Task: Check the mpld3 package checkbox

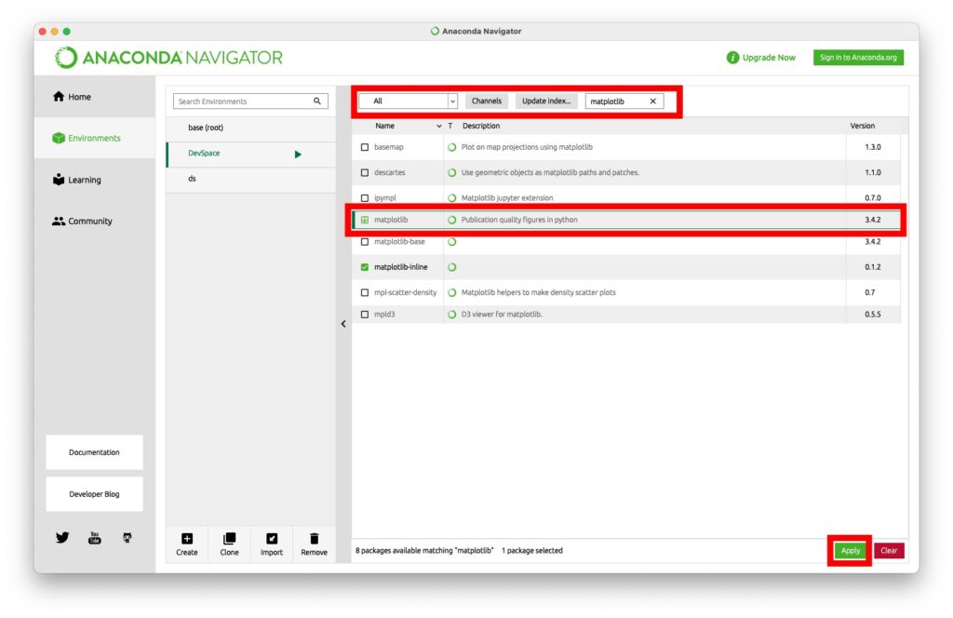Action: (365, 315)
